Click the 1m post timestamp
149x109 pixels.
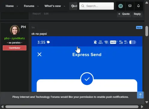pyautogui.click(x=33, y=27)
